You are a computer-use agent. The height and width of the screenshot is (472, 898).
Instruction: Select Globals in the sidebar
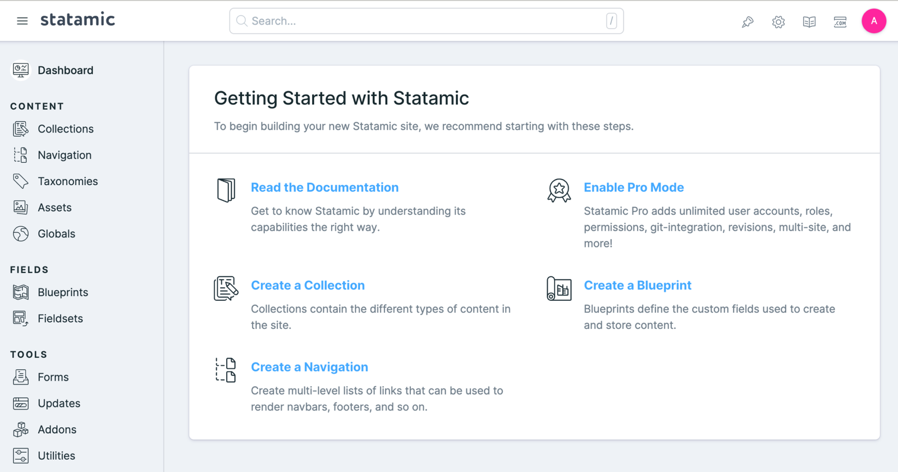(x=56, y=234)
